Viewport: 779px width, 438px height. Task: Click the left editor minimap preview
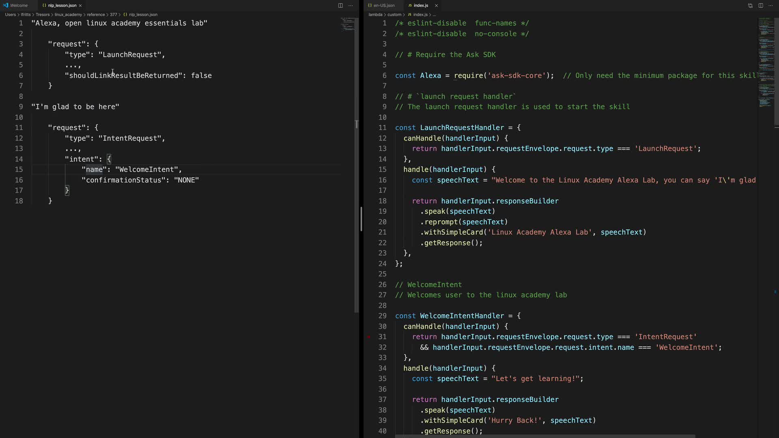tap(347, 24)
